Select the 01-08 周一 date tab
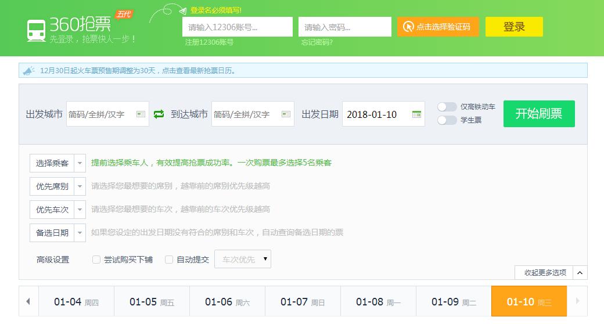The height and width of the screenshot is (324, 604). click(x=378, y=302)
